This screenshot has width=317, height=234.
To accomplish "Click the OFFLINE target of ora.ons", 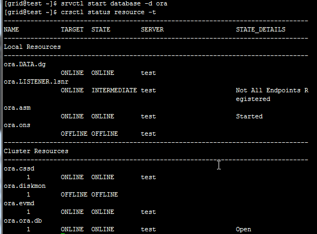I will point(74,134).
